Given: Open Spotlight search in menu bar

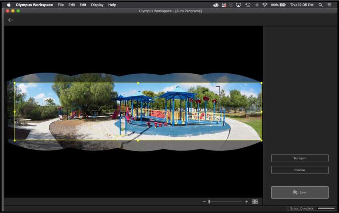Looking at the screenshot, I should click(321, 5).
